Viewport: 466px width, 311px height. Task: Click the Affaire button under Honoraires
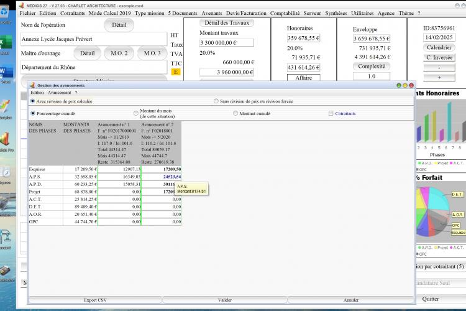coord(304,78)
